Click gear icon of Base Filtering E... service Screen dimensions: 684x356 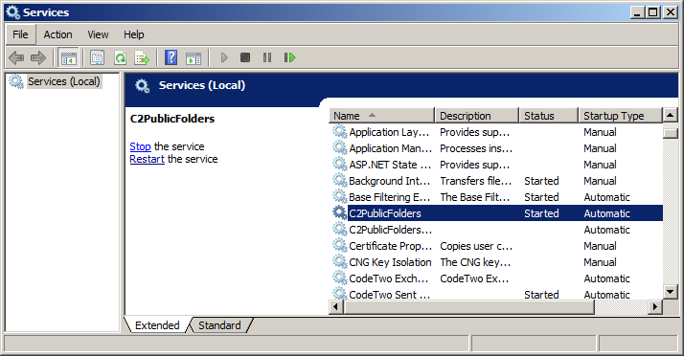pos(339,196)
